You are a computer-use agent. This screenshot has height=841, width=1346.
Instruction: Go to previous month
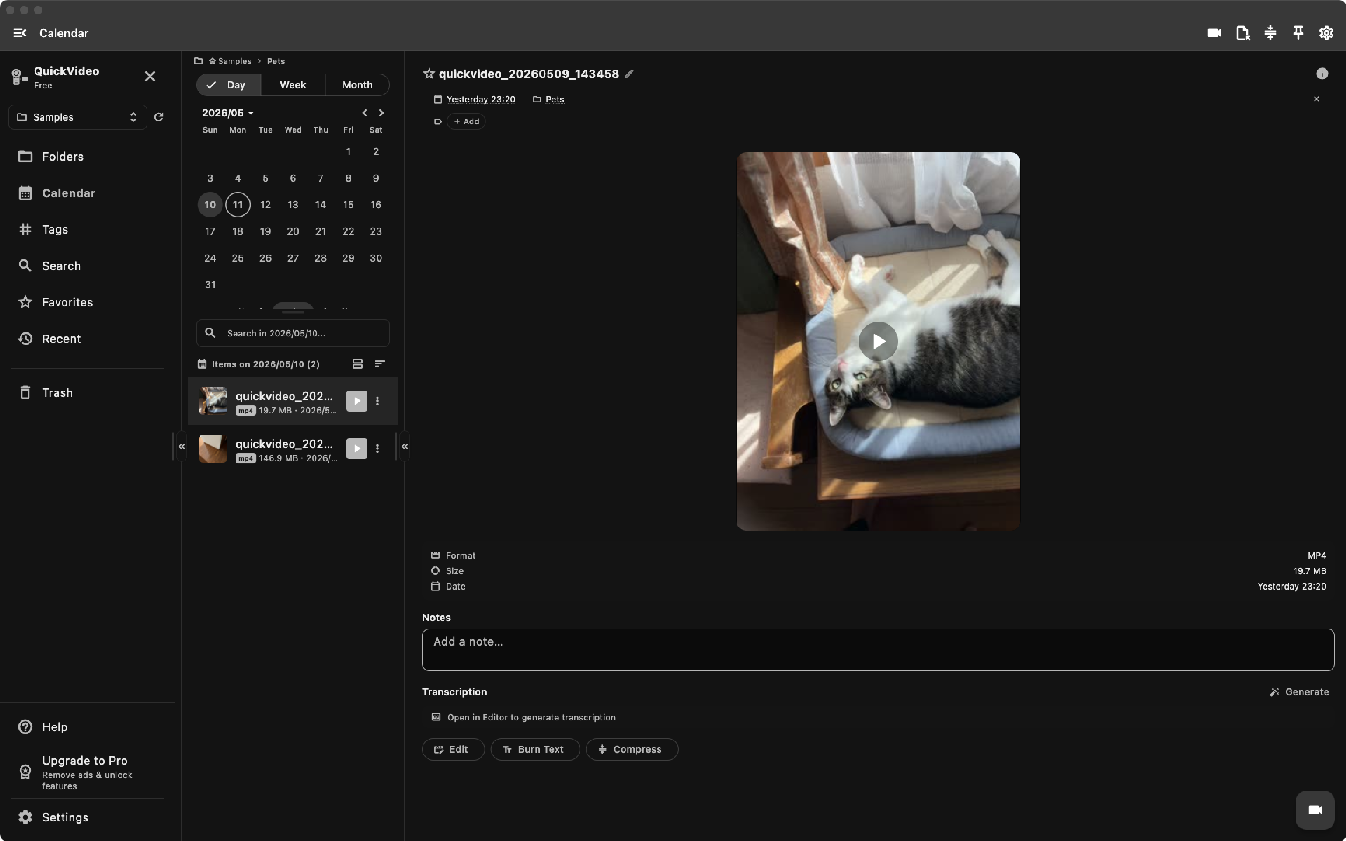pos(365,113)
